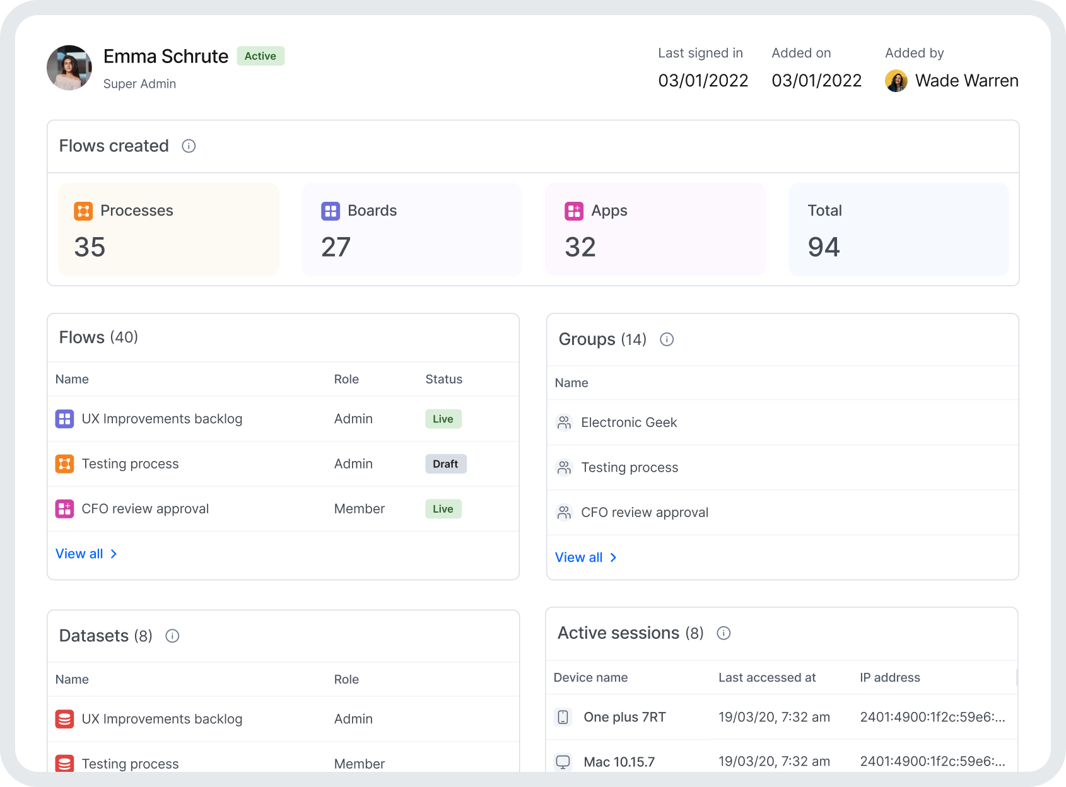Click the info icon beside Flows created
The height and width of the screenshot is (787, 1066).
tap(189, 146)
